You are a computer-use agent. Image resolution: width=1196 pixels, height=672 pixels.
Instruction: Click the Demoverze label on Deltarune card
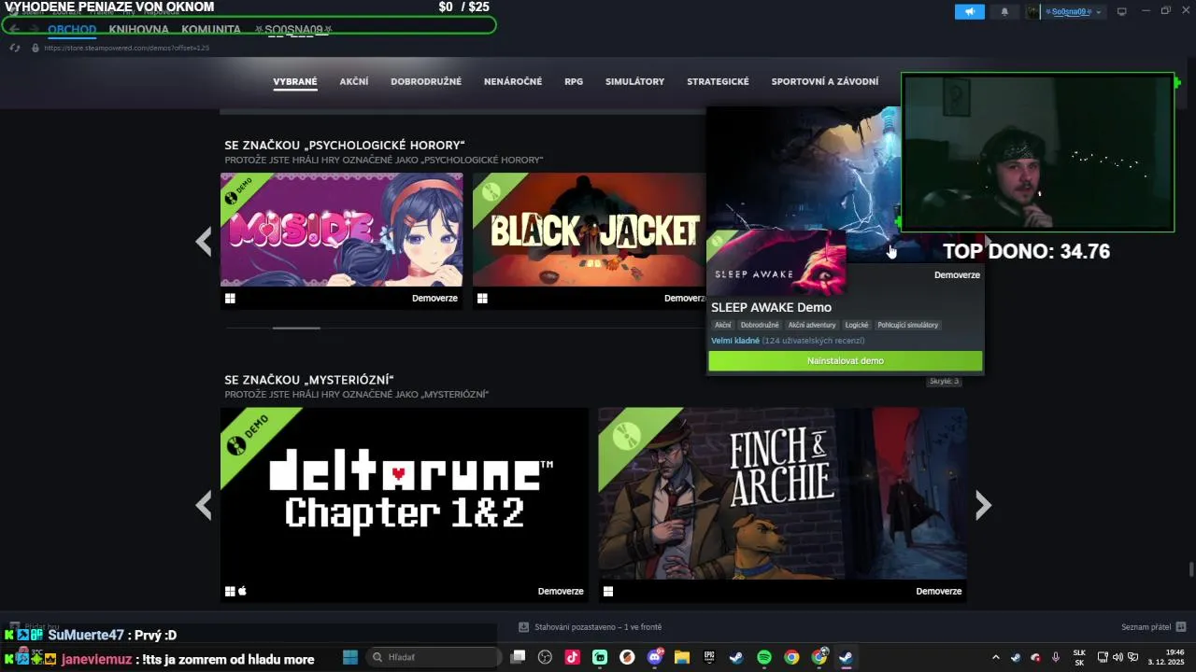(x=561, y=591)
